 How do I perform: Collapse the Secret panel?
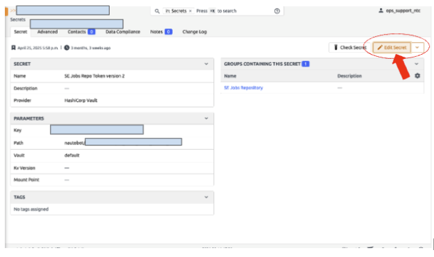tap(206, 64)
